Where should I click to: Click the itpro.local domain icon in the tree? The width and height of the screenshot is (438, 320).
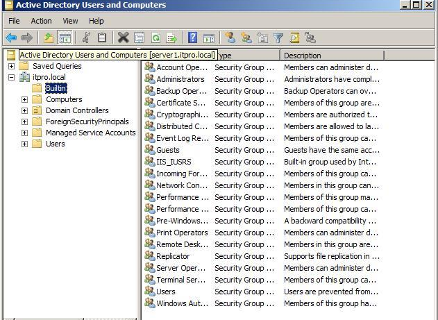[24, 77]
